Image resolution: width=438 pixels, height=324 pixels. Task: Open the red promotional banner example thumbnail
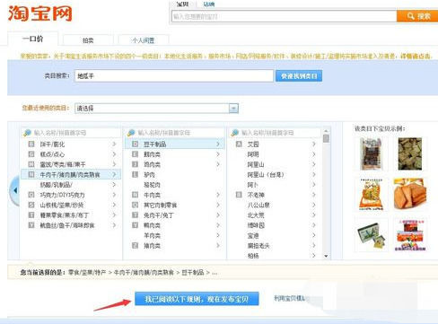pos(410,235)
